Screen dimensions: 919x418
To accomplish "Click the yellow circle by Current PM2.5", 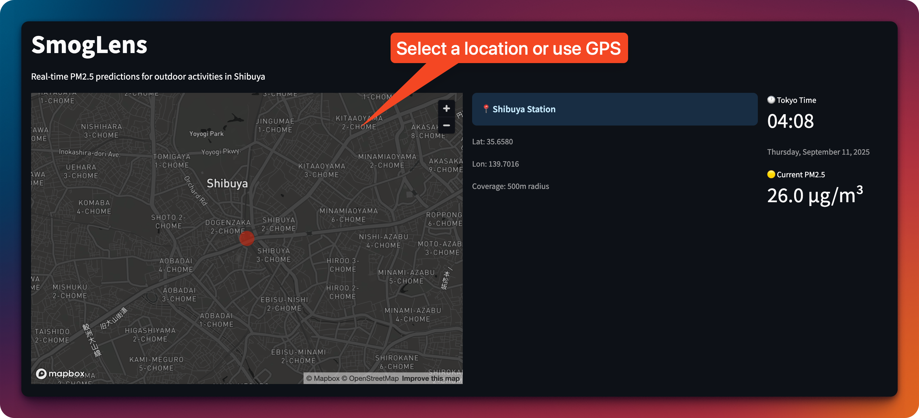I will point(771,174).
